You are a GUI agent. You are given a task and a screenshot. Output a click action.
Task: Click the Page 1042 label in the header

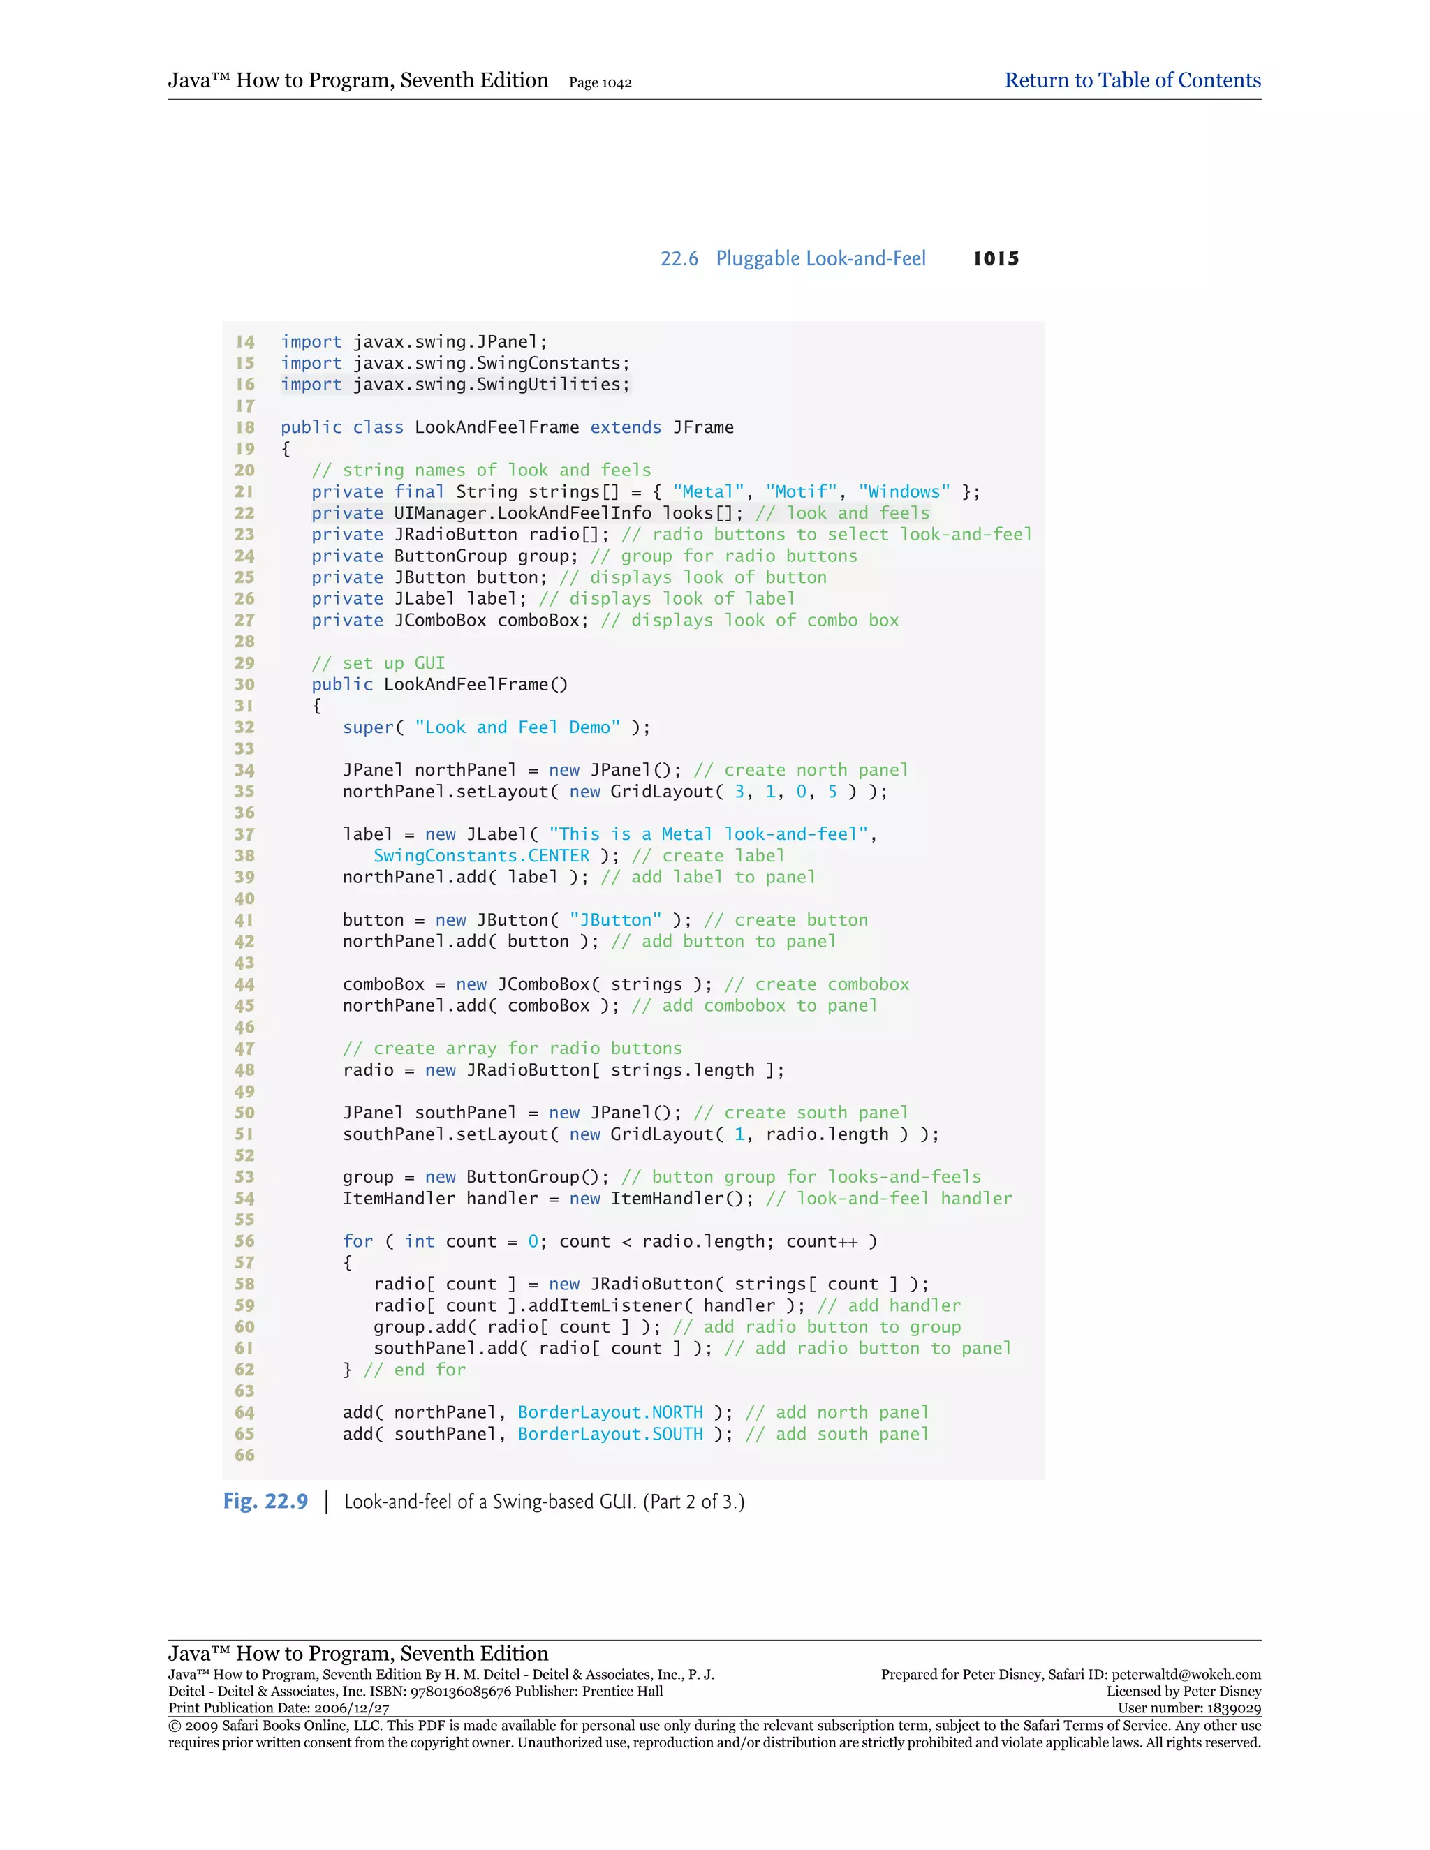point(600,83)
